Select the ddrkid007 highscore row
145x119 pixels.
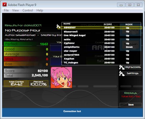[100, 28]
